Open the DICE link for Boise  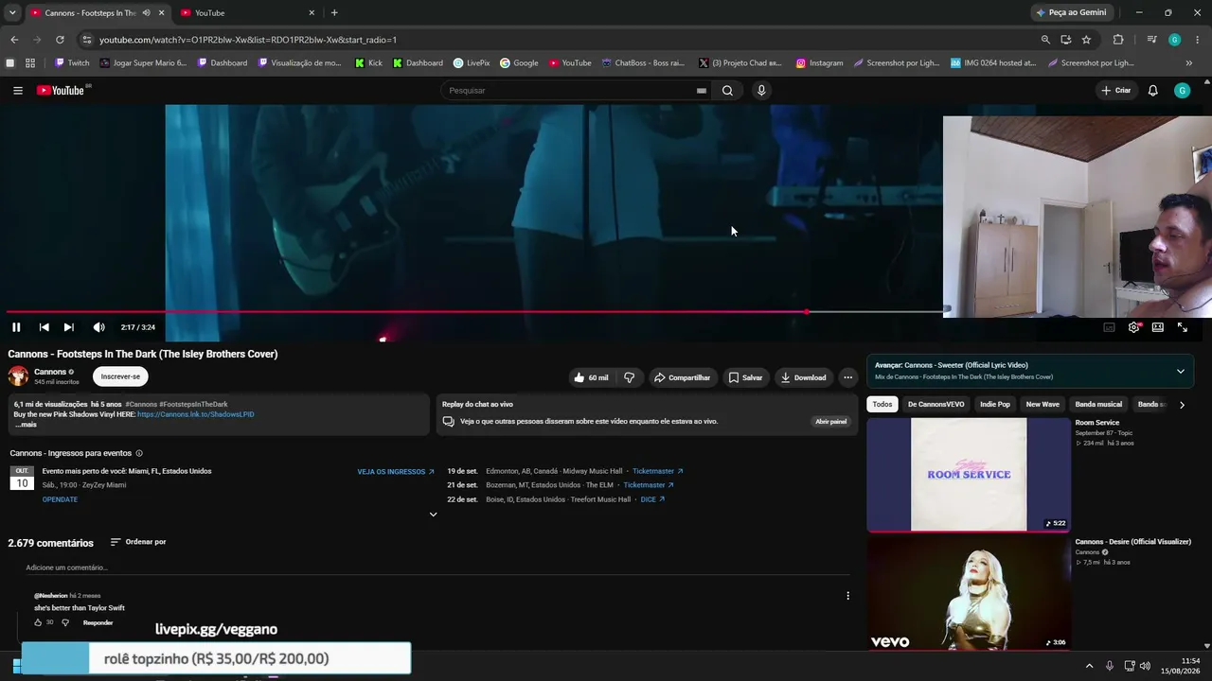[652, 499]
